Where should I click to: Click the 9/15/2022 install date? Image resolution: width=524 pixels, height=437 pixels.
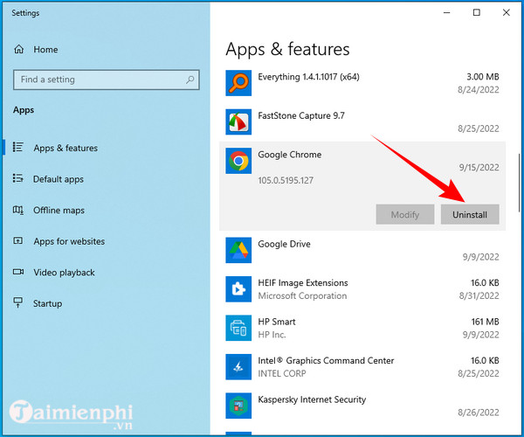pos(479,167)
